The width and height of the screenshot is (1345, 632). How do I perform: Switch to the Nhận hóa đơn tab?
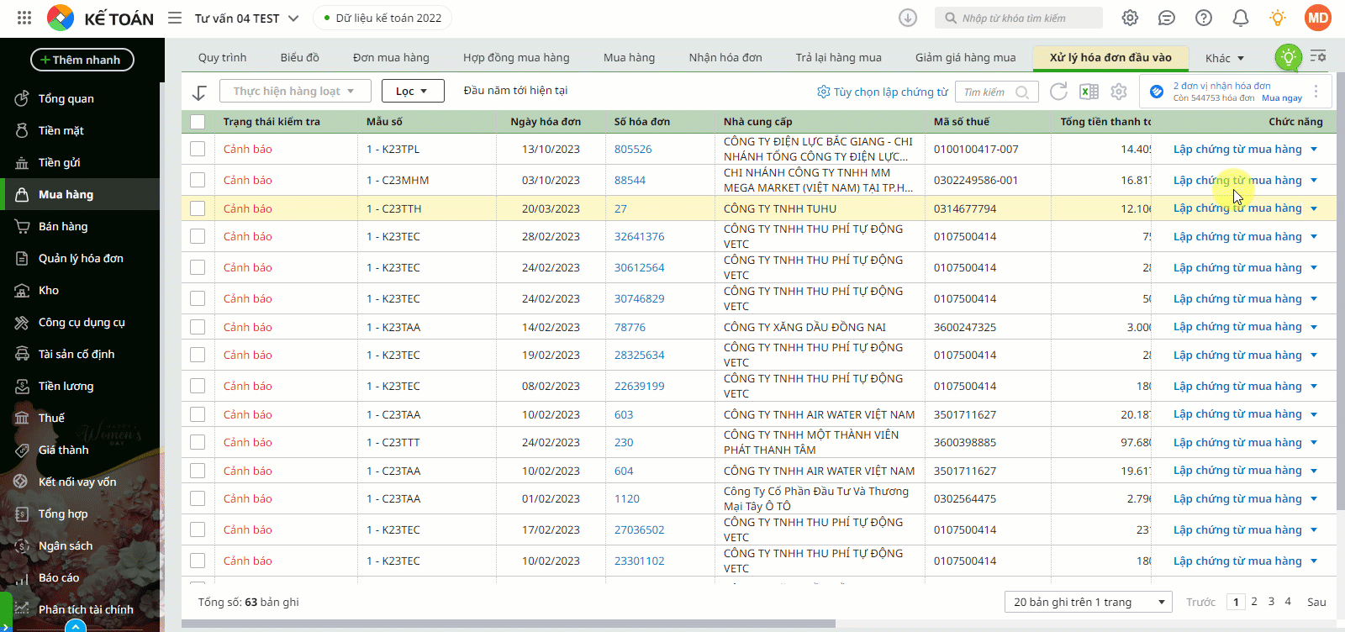(725, 57)
